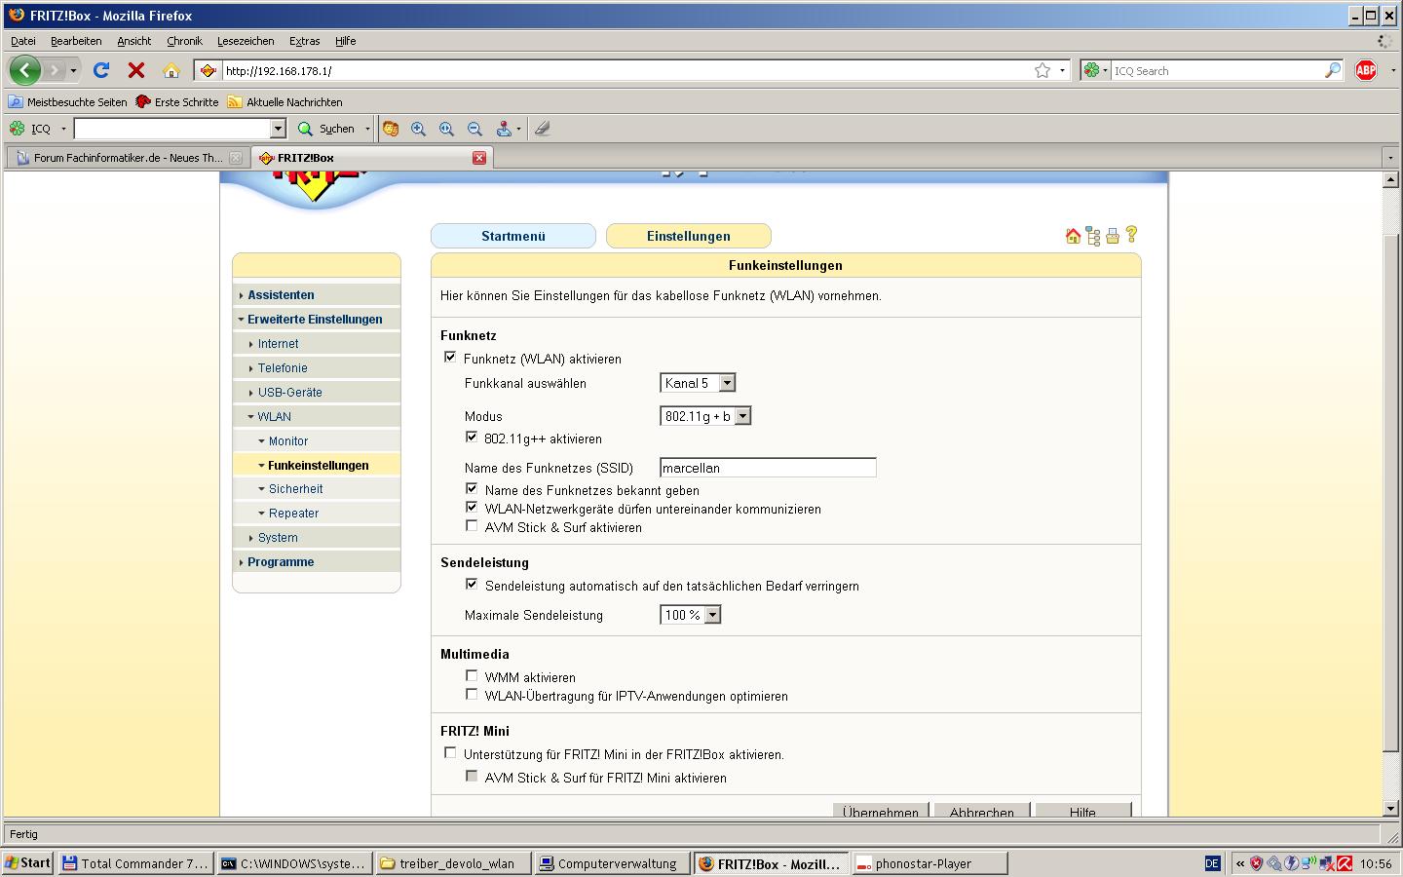1403x877 pixels.
Task: Click the ICQ toolbar eraser icon
Action: pos(543,129)
